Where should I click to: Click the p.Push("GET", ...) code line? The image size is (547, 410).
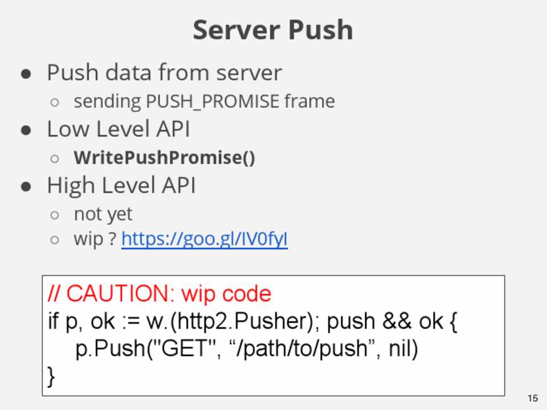[246, 349]
